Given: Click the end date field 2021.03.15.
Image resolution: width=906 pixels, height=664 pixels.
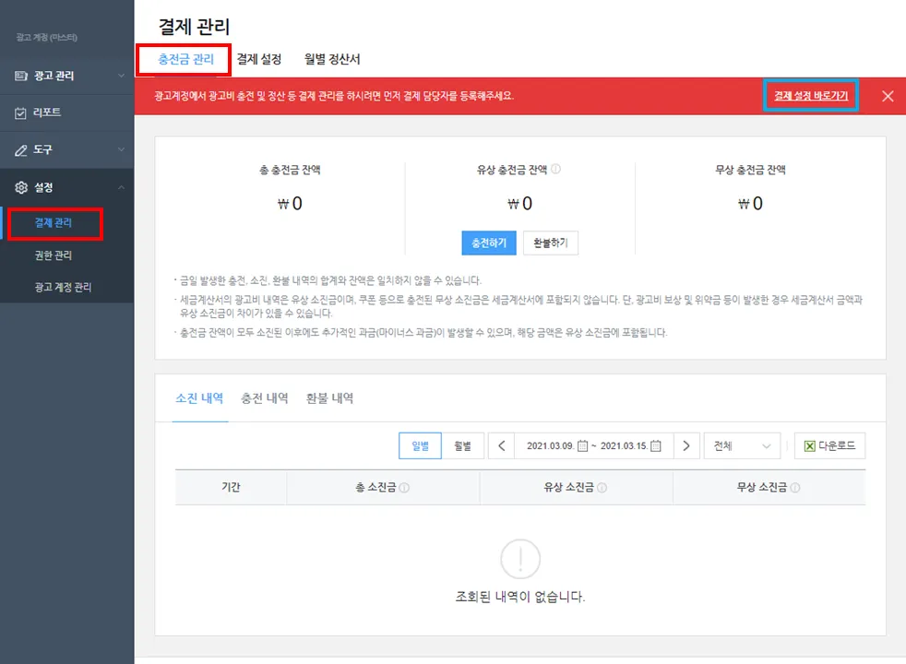Looking at the screenshot, I should (x=624, y=445).
